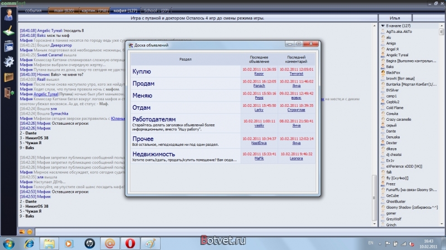Select Cold Flame in the user list
Image resolution: width=446 pixels, height=250 pixels.
pos(395,107)
